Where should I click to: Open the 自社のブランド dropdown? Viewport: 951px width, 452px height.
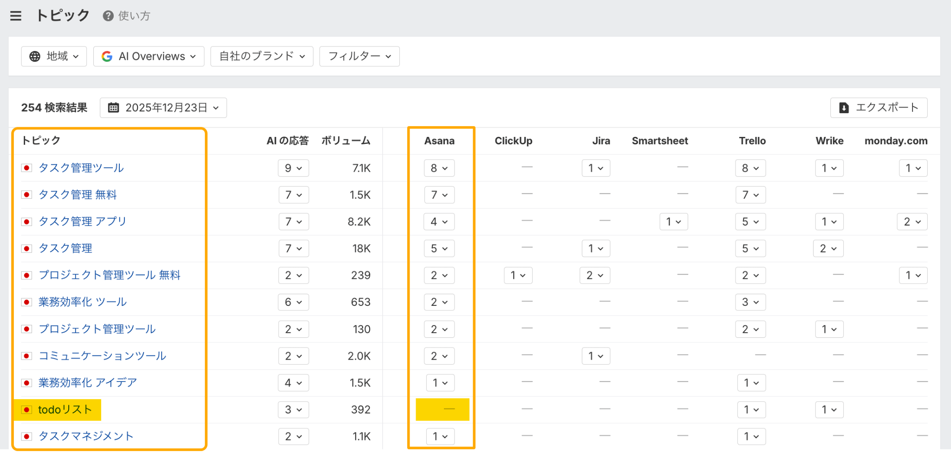[x=262, y=56]
